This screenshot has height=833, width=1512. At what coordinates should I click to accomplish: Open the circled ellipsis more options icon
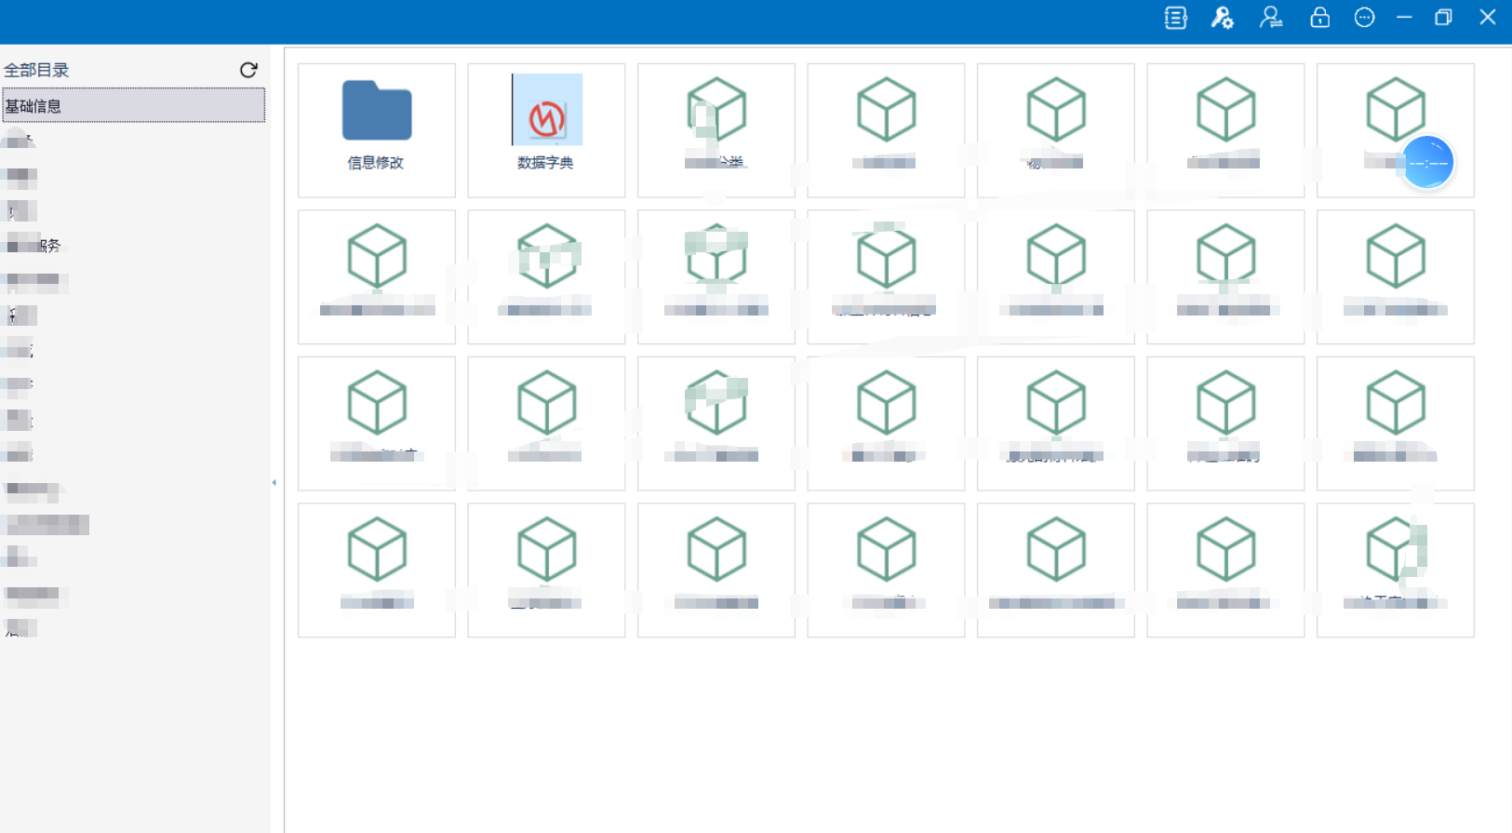click(1364, 18)
